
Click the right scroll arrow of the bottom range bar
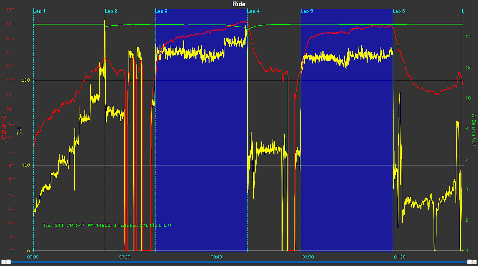(474, 262)
